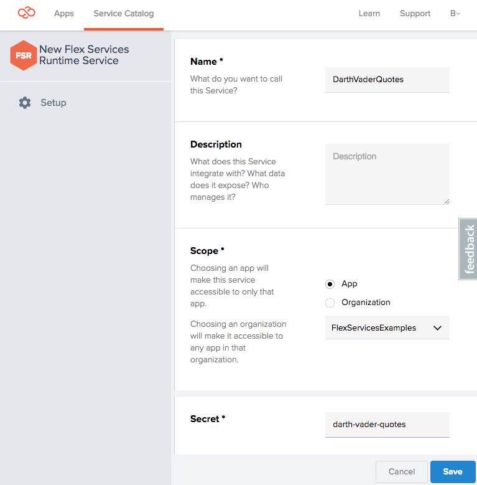
Task: Open the Apps tab
Action: pos(64,13)
